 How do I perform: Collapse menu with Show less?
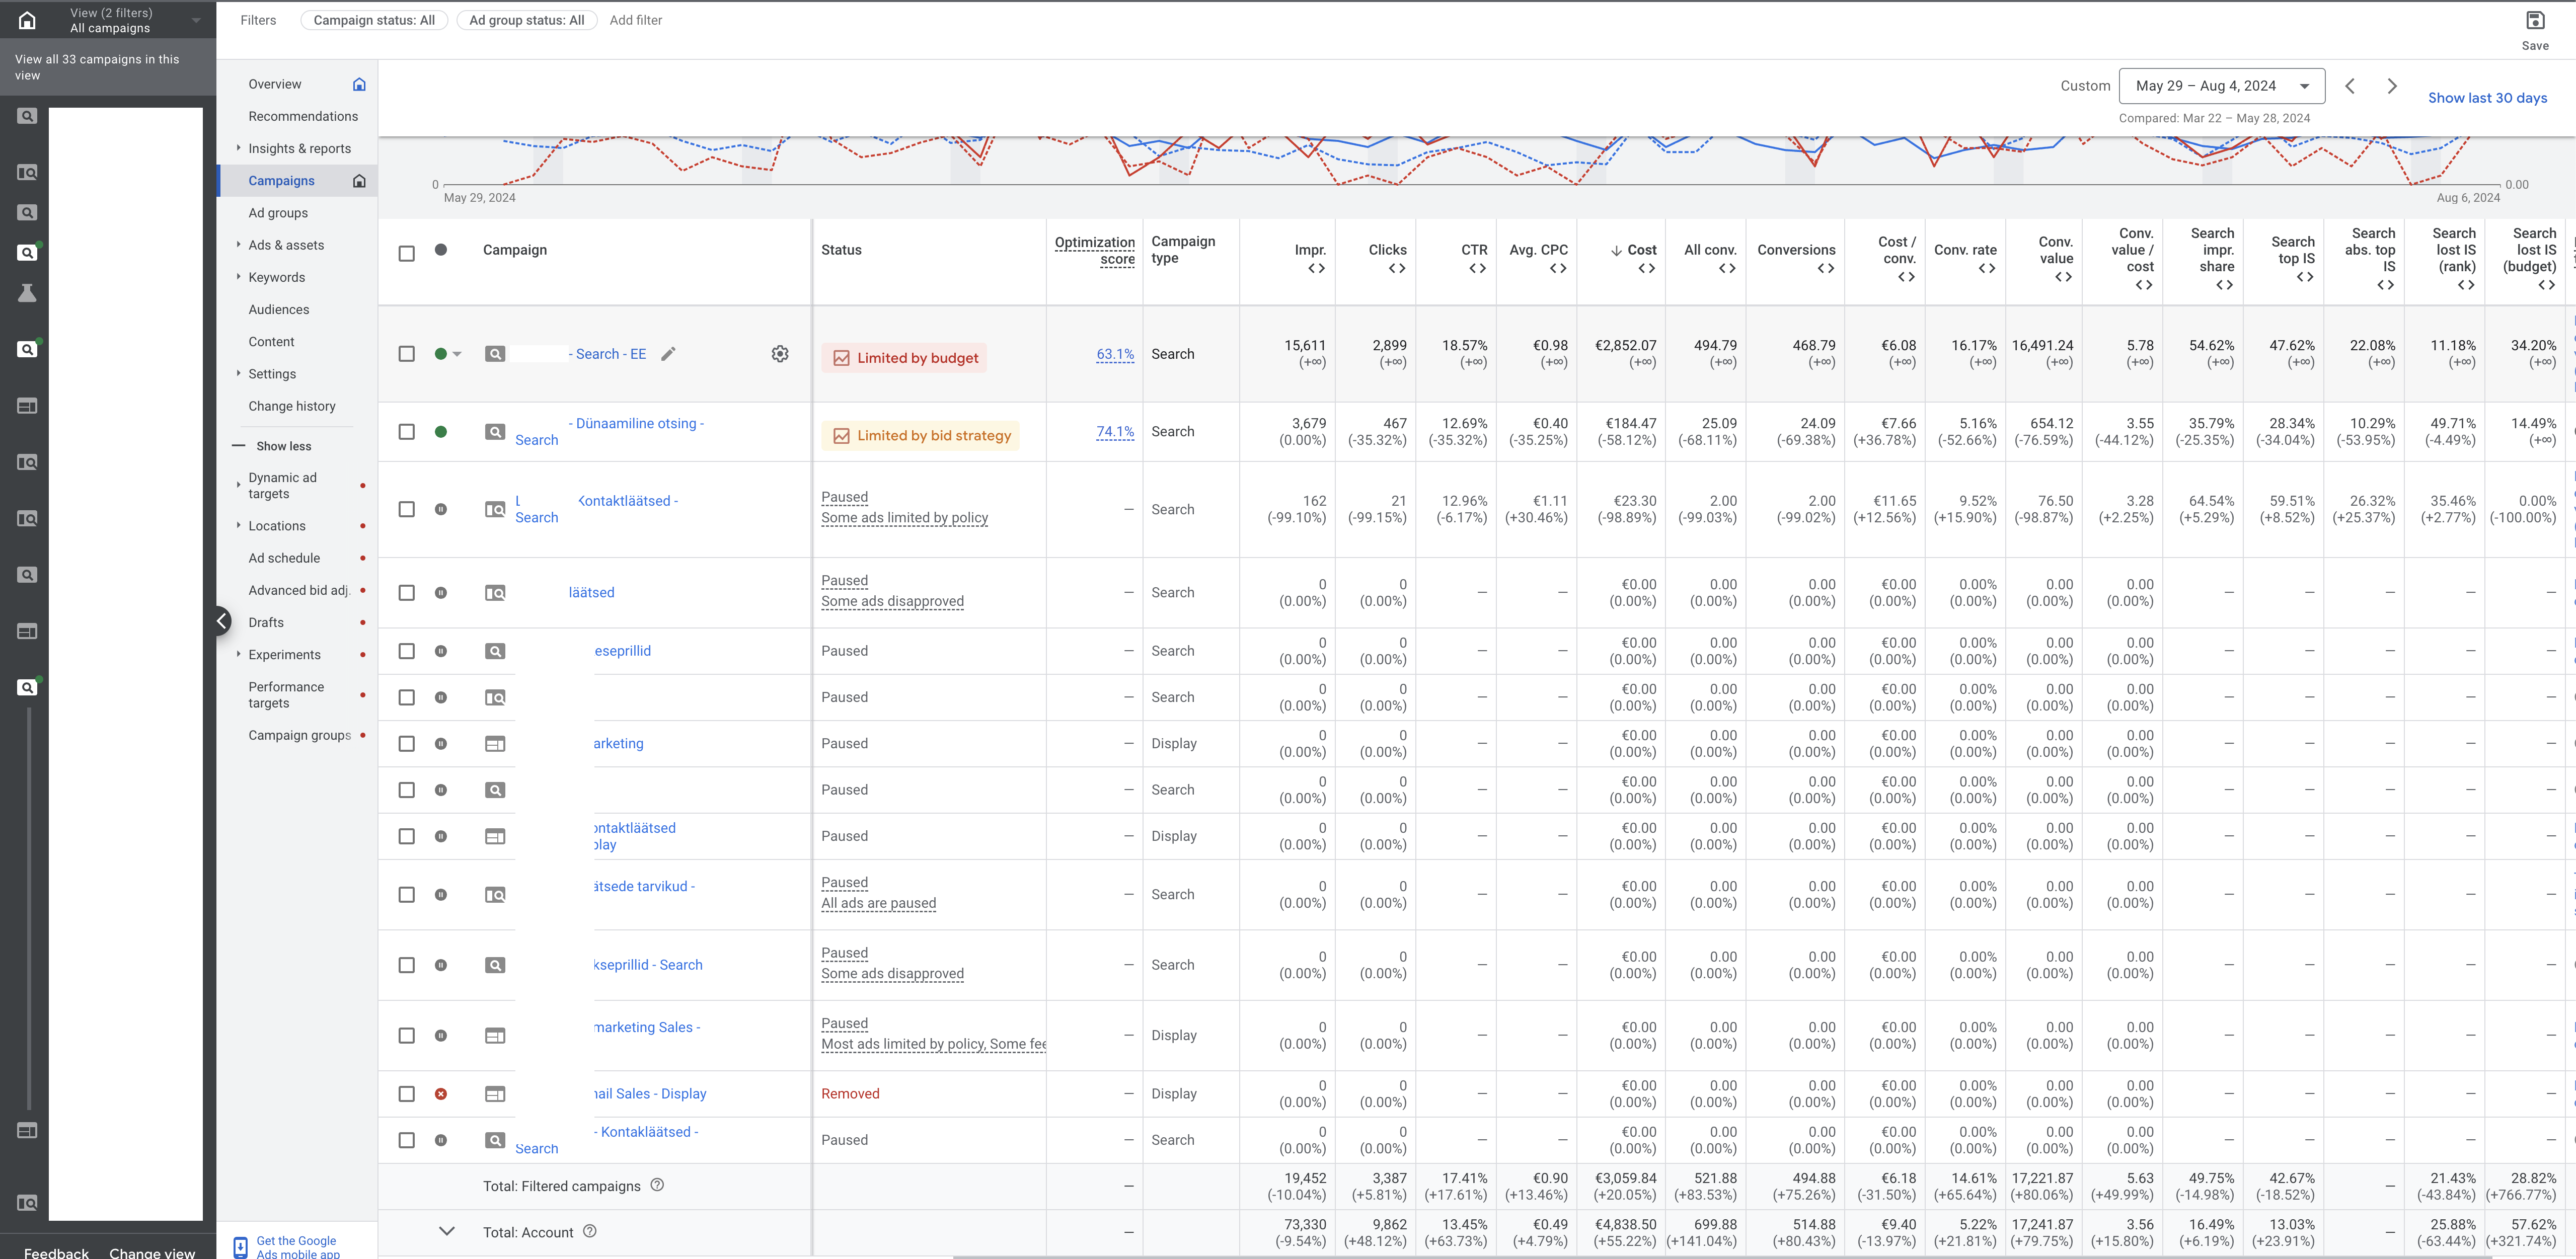(283, 446)
